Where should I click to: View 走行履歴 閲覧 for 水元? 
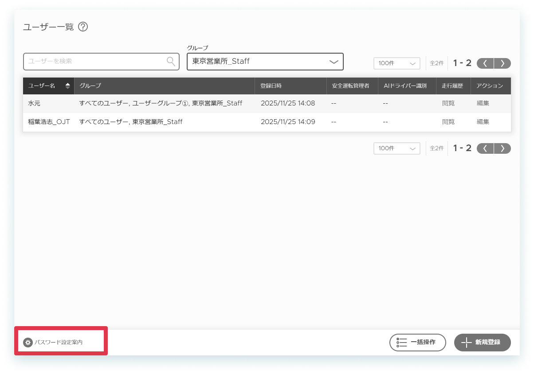448,103
